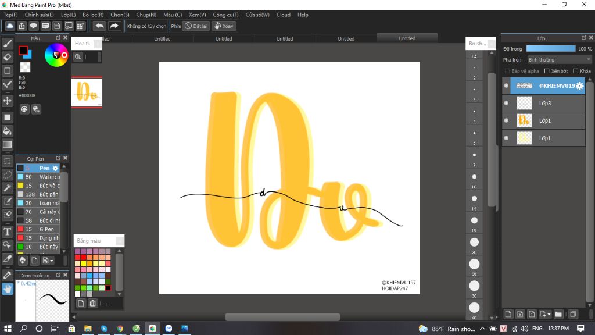The width and height of the screenshot is (595, 335).
Task: Open the Lớp(L) menu
Action: pyautogui.click(x=69, y=15)
